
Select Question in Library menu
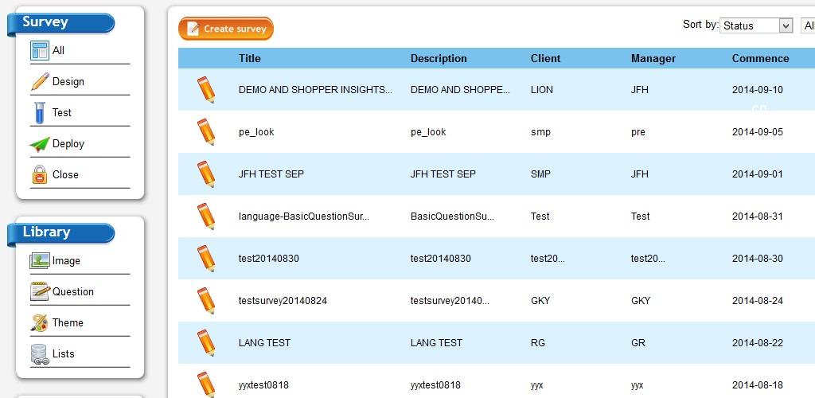pos(72,291)
